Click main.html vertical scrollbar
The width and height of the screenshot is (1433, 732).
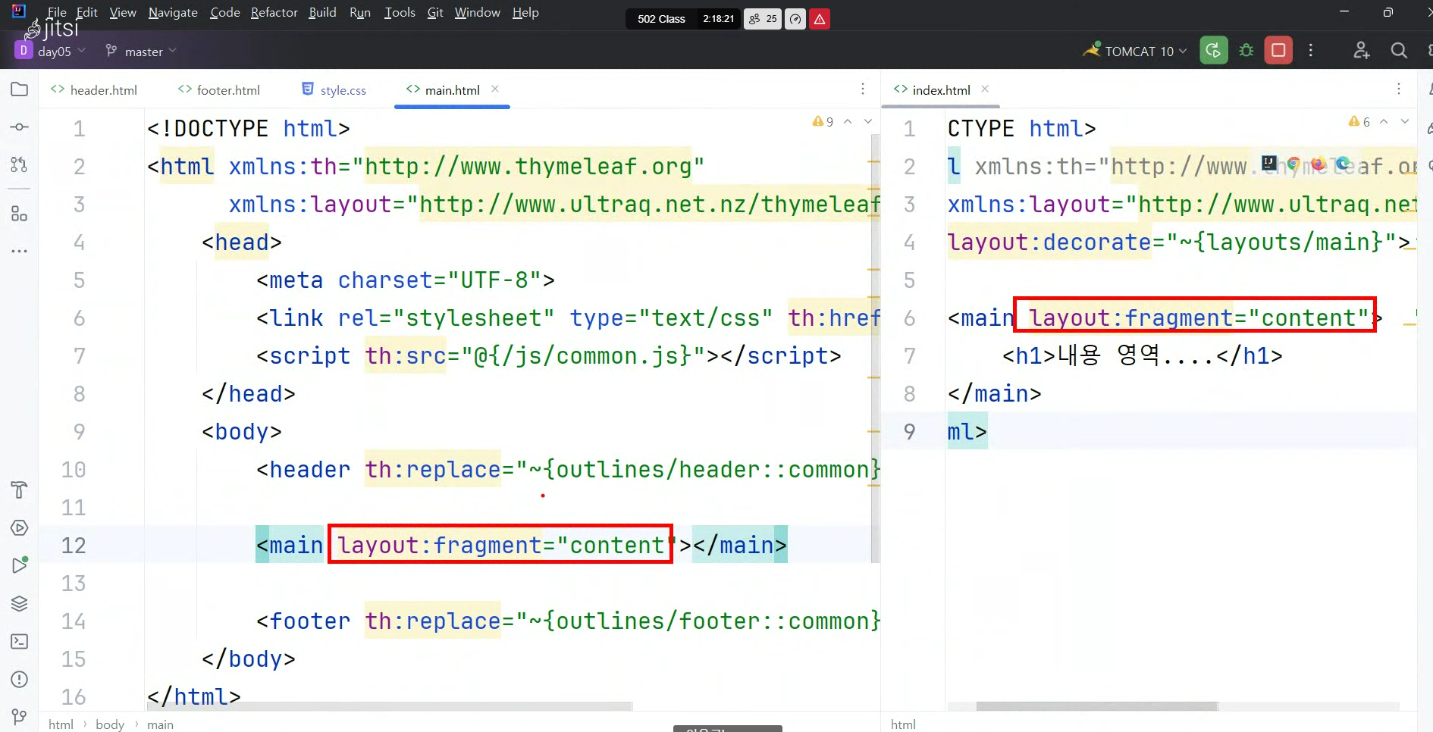pos(876,349)
